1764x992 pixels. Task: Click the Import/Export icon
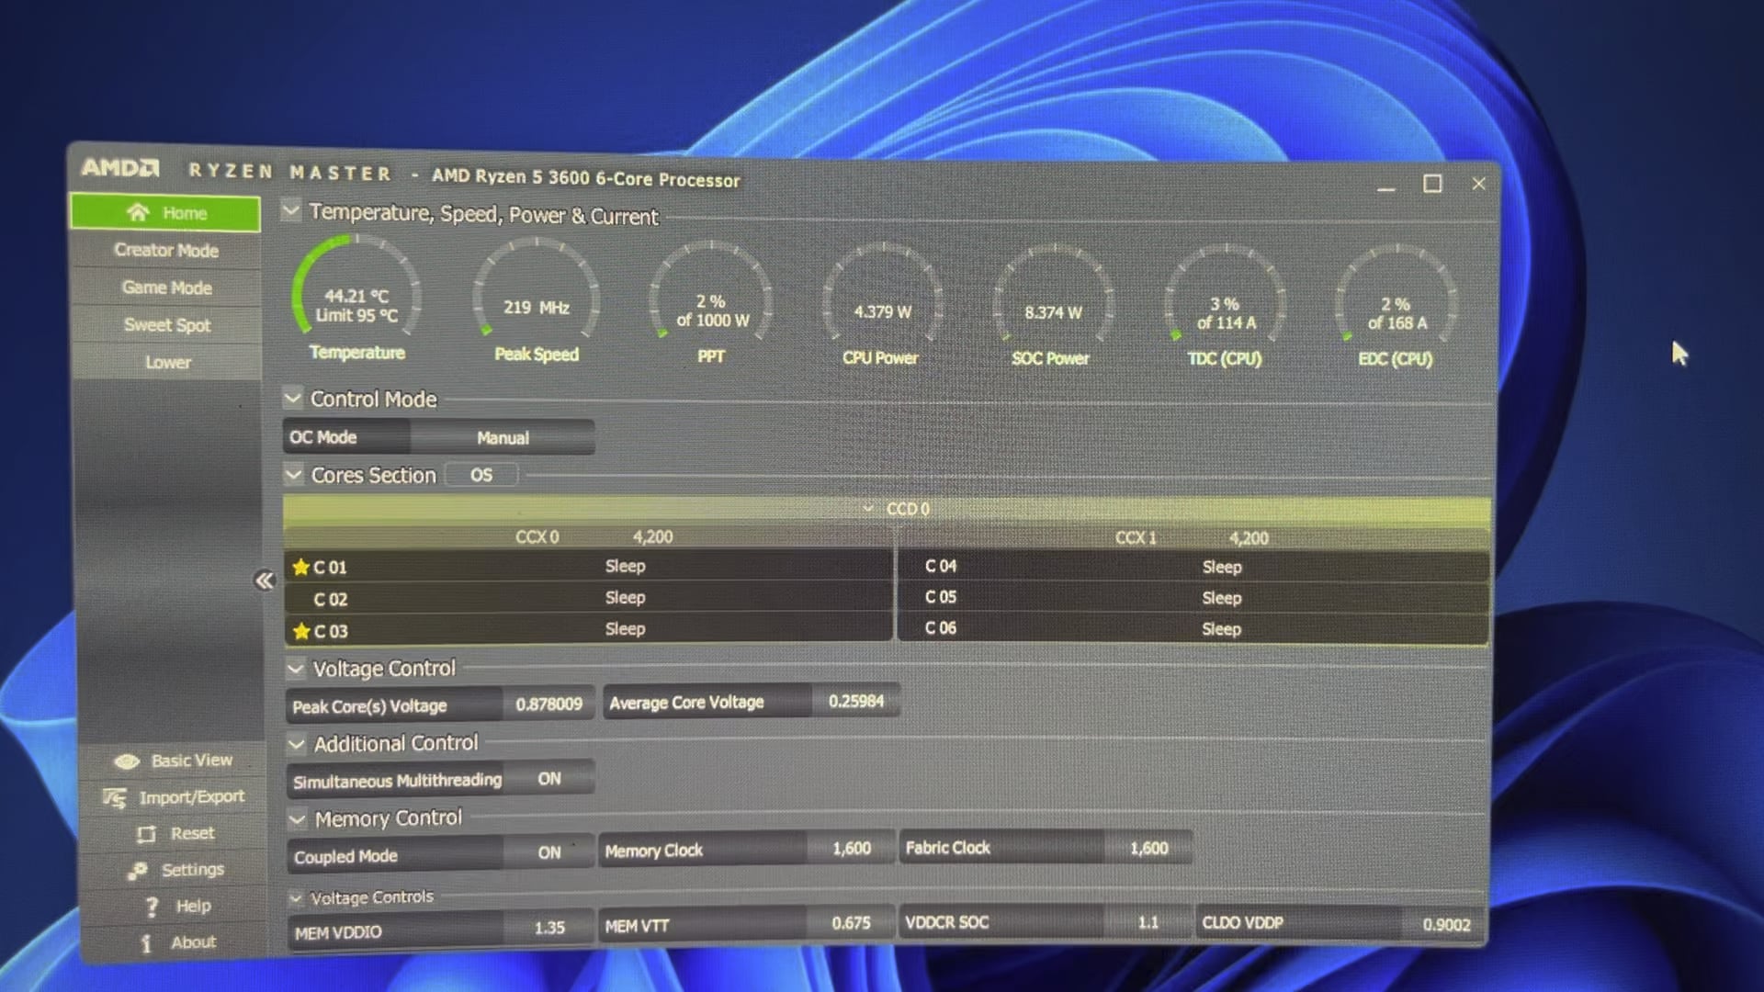pos(115,797)
